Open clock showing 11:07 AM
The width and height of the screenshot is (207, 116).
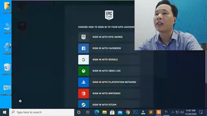[x=191, y=112]
